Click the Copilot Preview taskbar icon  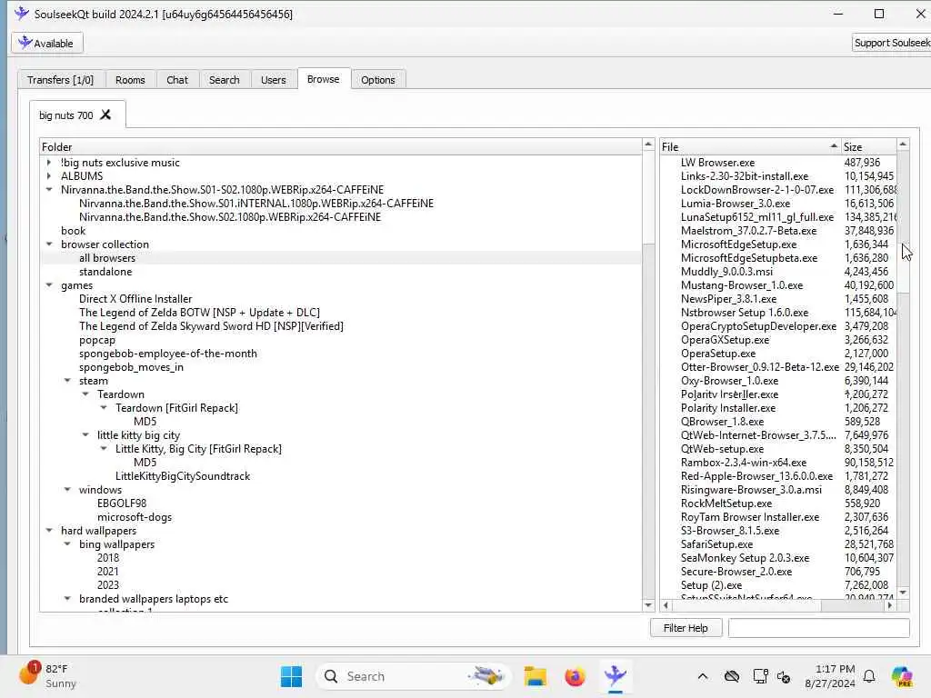902,676
